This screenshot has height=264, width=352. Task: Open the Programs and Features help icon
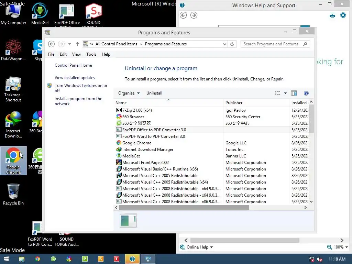pyautogui.click(x=306, y=93)
